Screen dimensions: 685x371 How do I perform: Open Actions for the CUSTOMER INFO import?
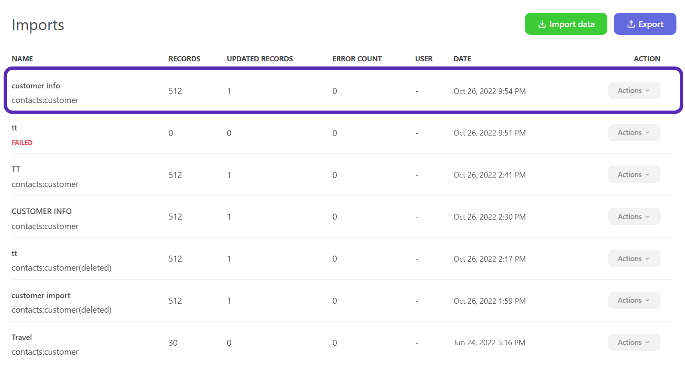pyautogui.click(x=634, y=217)
